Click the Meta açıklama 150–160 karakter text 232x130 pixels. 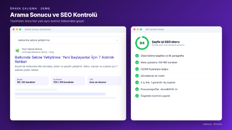click(159, 62)
